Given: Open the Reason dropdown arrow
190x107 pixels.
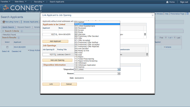Looking at the screenshot, I should tap(119, 73).
